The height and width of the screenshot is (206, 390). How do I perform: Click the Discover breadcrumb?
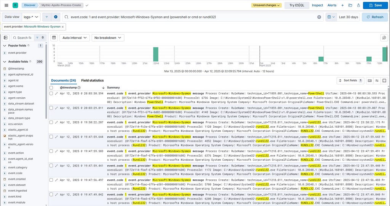point(30,5)
